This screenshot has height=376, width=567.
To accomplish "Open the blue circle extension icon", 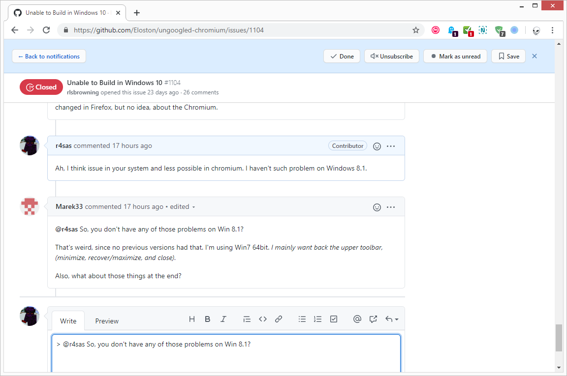I will click(x=514, y=30).
